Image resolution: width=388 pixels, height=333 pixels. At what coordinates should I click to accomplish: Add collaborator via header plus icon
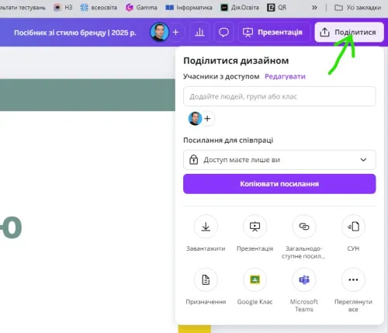[x=176, y=33]
